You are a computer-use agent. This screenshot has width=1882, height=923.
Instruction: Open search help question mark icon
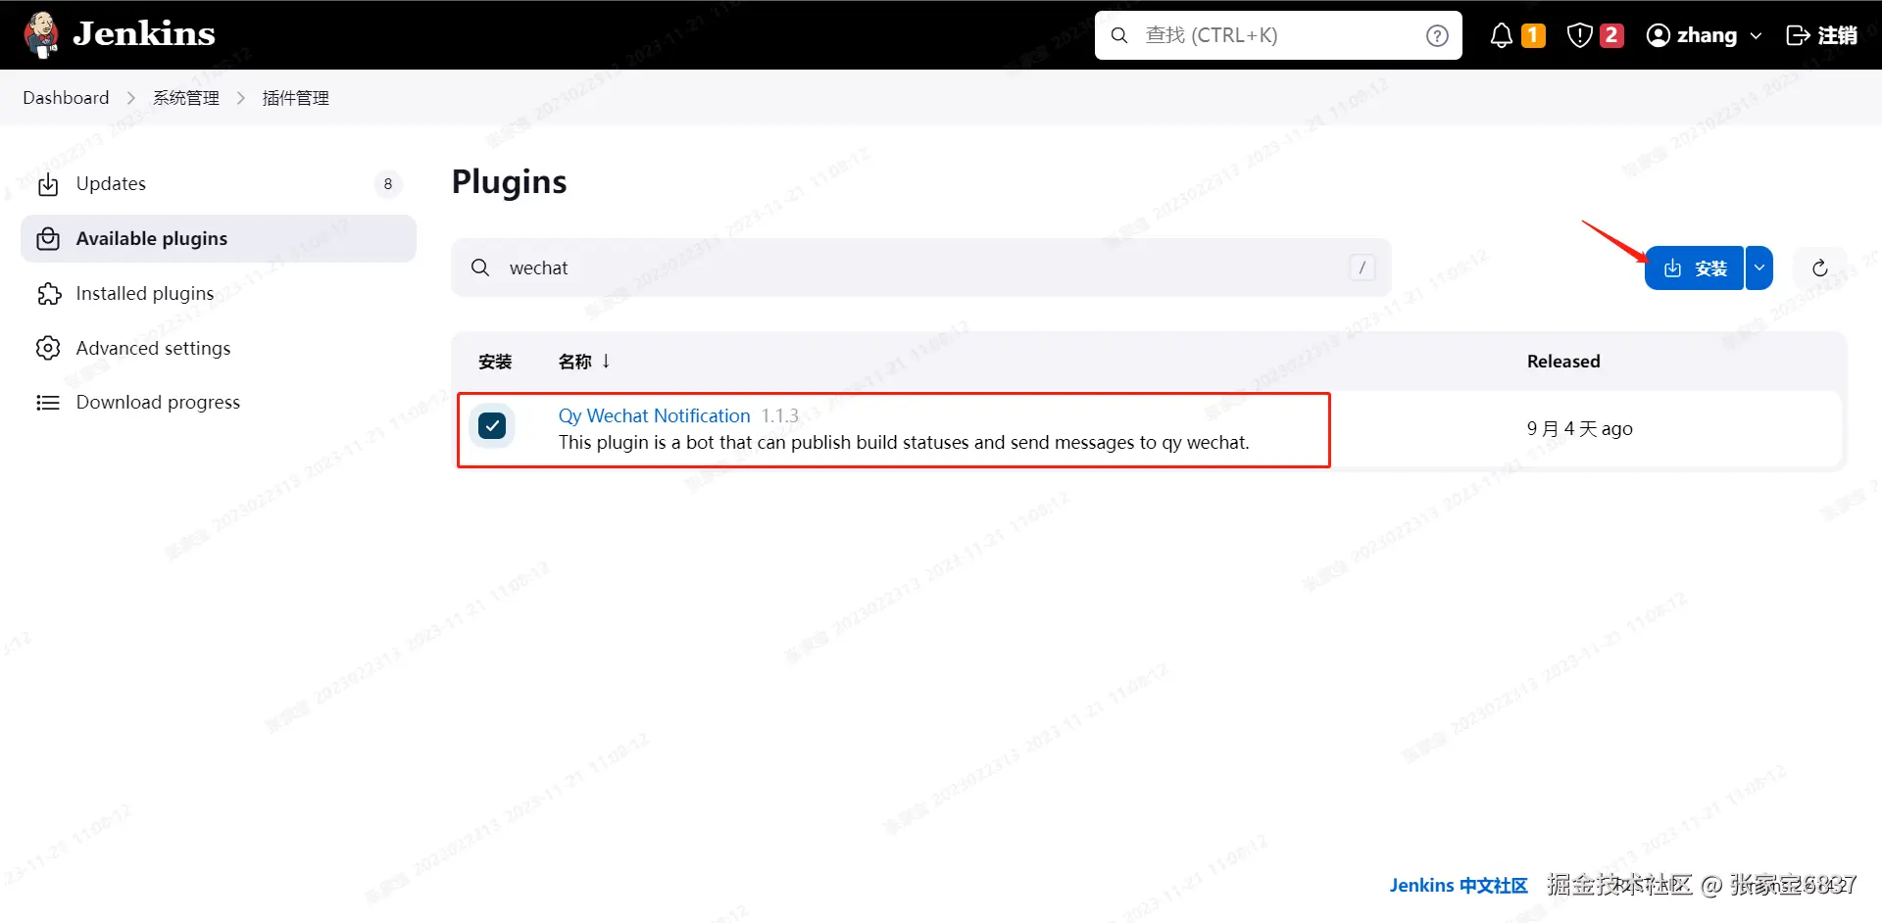[1437, 36]
